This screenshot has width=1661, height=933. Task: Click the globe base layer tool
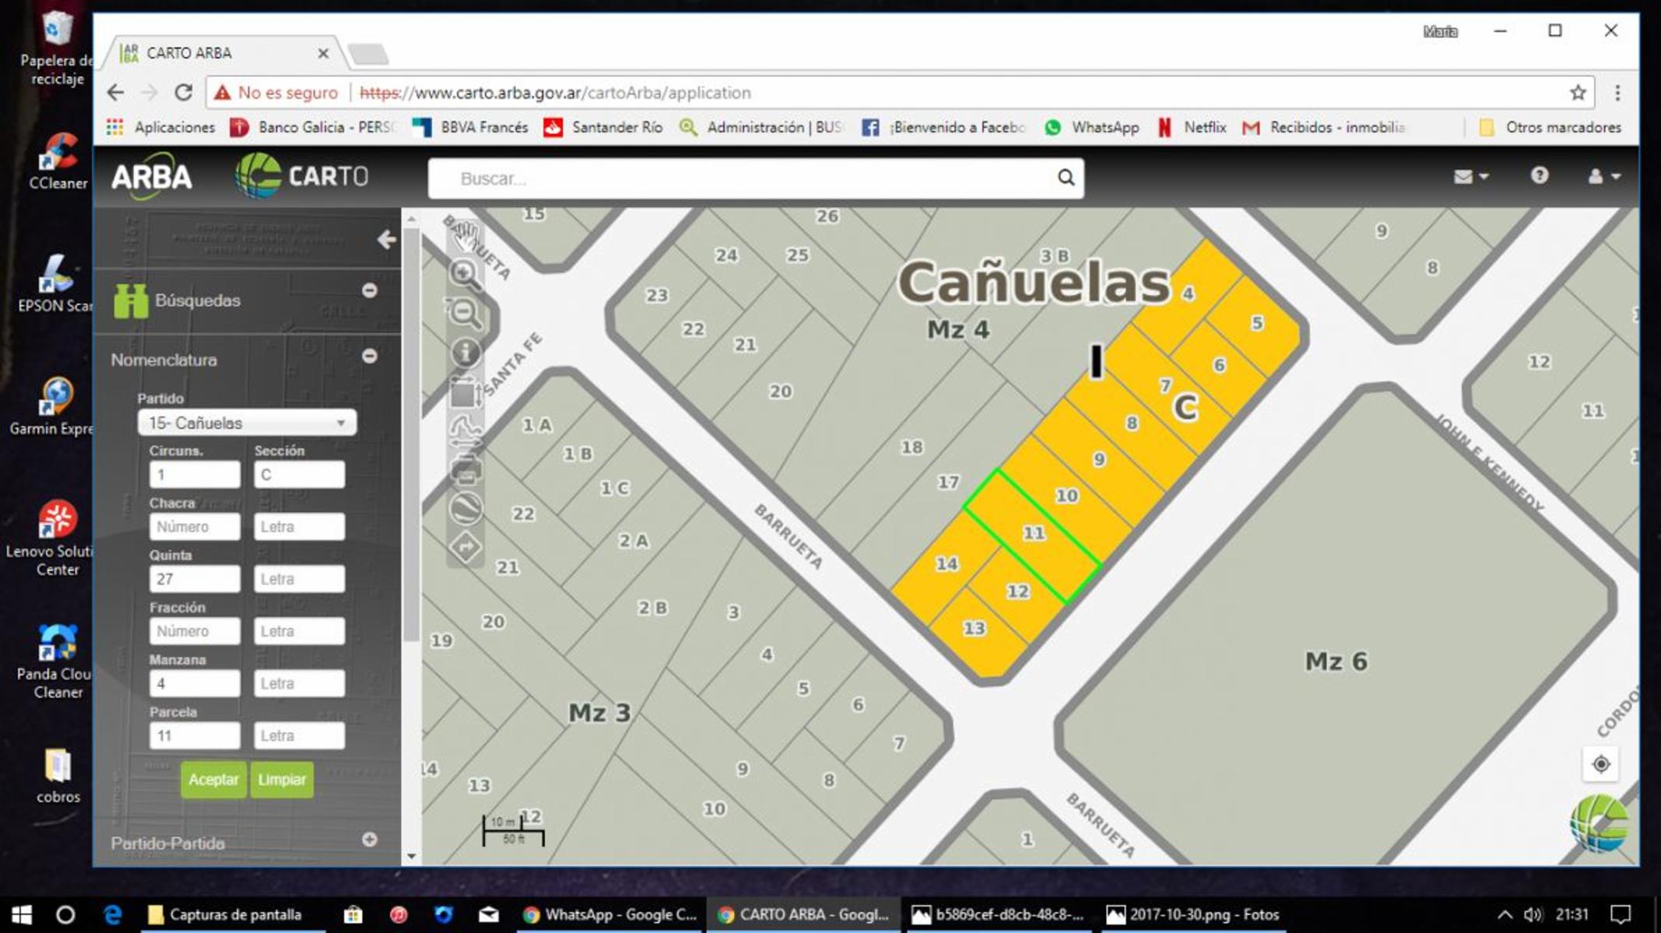pyautogui.click(x=465, y=509)
